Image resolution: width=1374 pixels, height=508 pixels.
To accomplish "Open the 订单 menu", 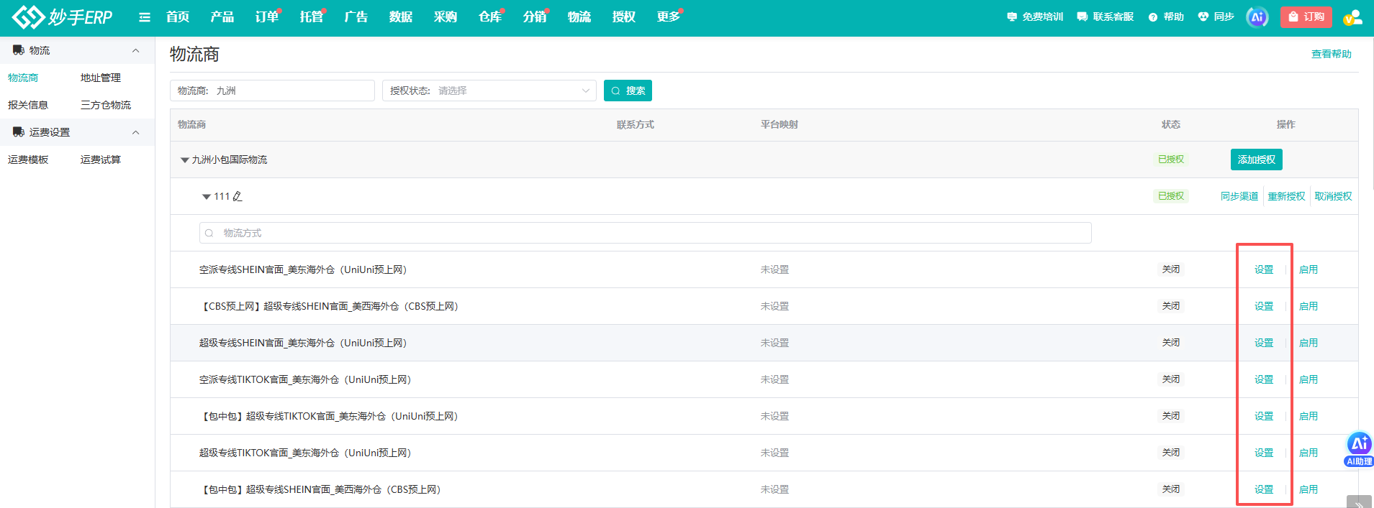I will point(267,17).
